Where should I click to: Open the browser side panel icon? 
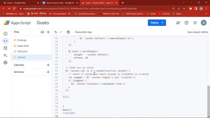pyautogui.click(x=196, y=9)
